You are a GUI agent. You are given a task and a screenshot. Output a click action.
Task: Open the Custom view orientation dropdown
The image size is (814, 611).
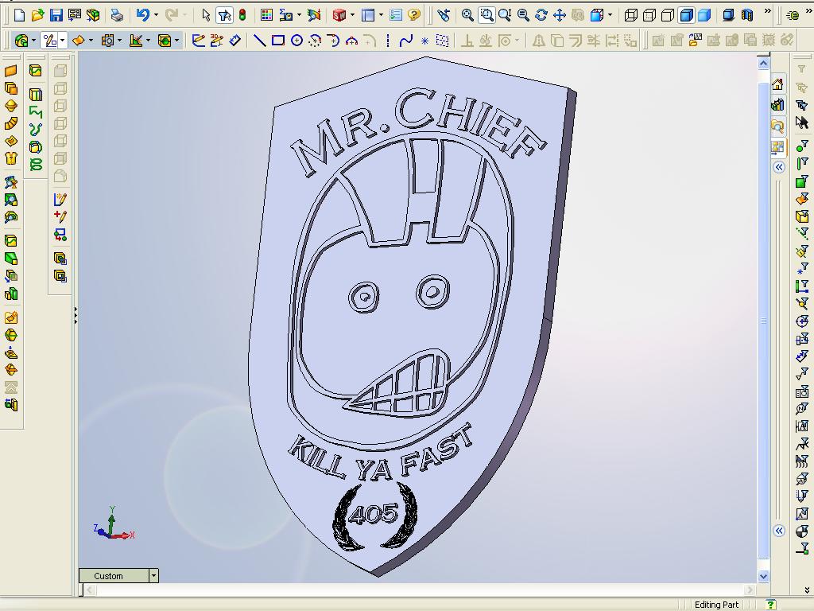tap(153, 576)
